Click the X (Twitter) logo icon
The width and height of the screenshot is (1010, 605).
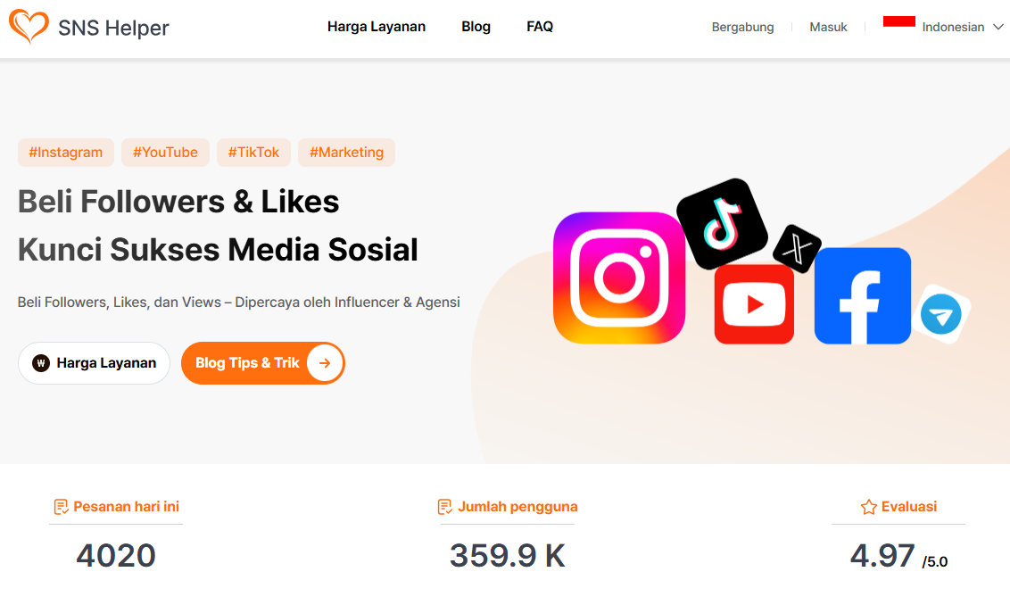pyautogui.click(x=797, y=249)
